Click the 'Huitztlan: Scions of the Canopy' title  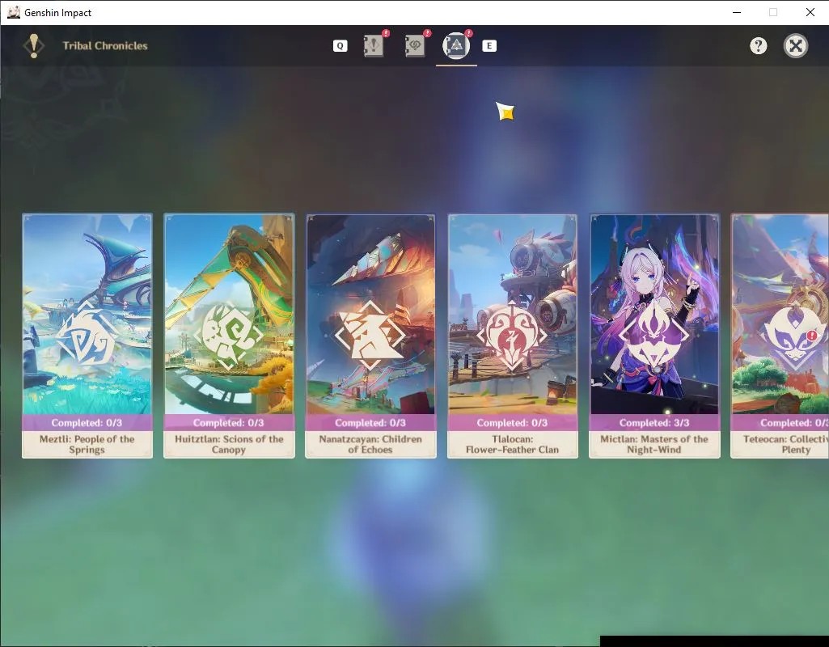point(229,444)
